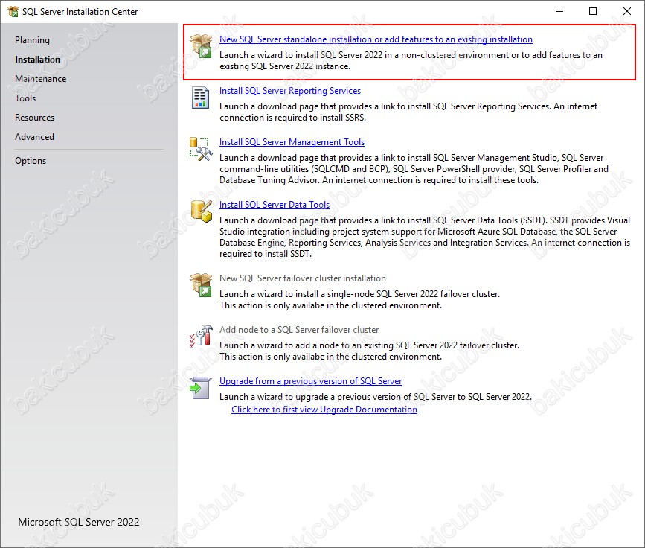
Task: Click the new standalone installation box icon
Action: 201,45
